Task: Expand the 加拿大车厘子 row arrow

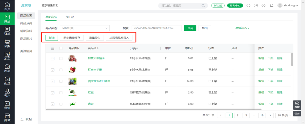Action: pyautogui.click(x=53, y=59)
